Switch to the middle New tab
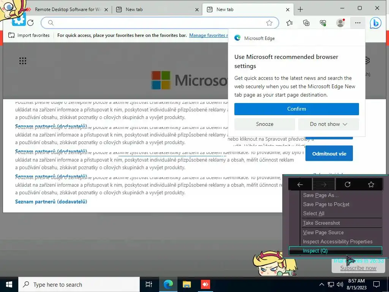389x292 pixels. [x=157, y=10]
